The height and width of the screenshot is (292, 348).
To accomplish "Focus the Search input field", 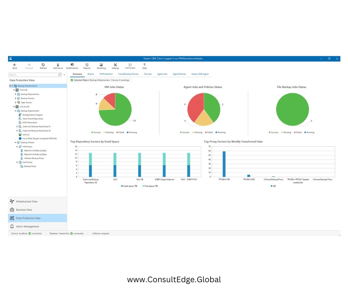I will coord(33,75).
